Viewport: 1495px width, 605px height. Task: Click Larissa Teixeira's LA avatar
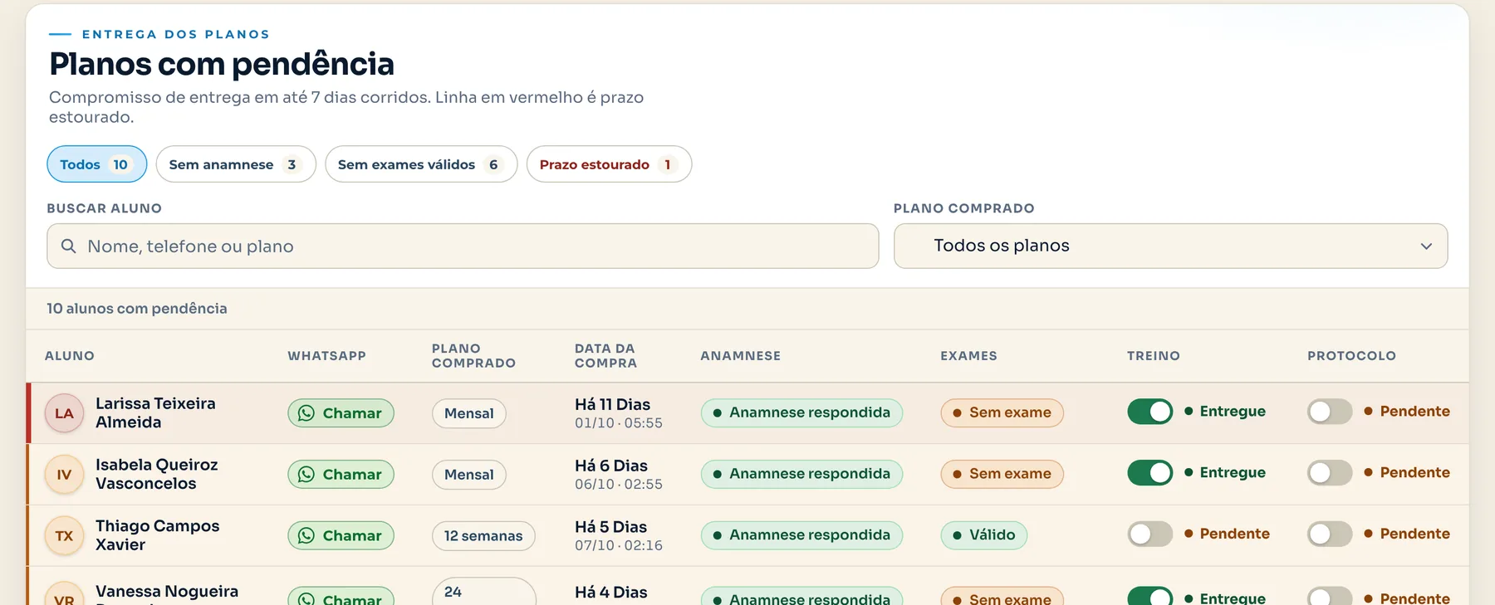(64, 413)
